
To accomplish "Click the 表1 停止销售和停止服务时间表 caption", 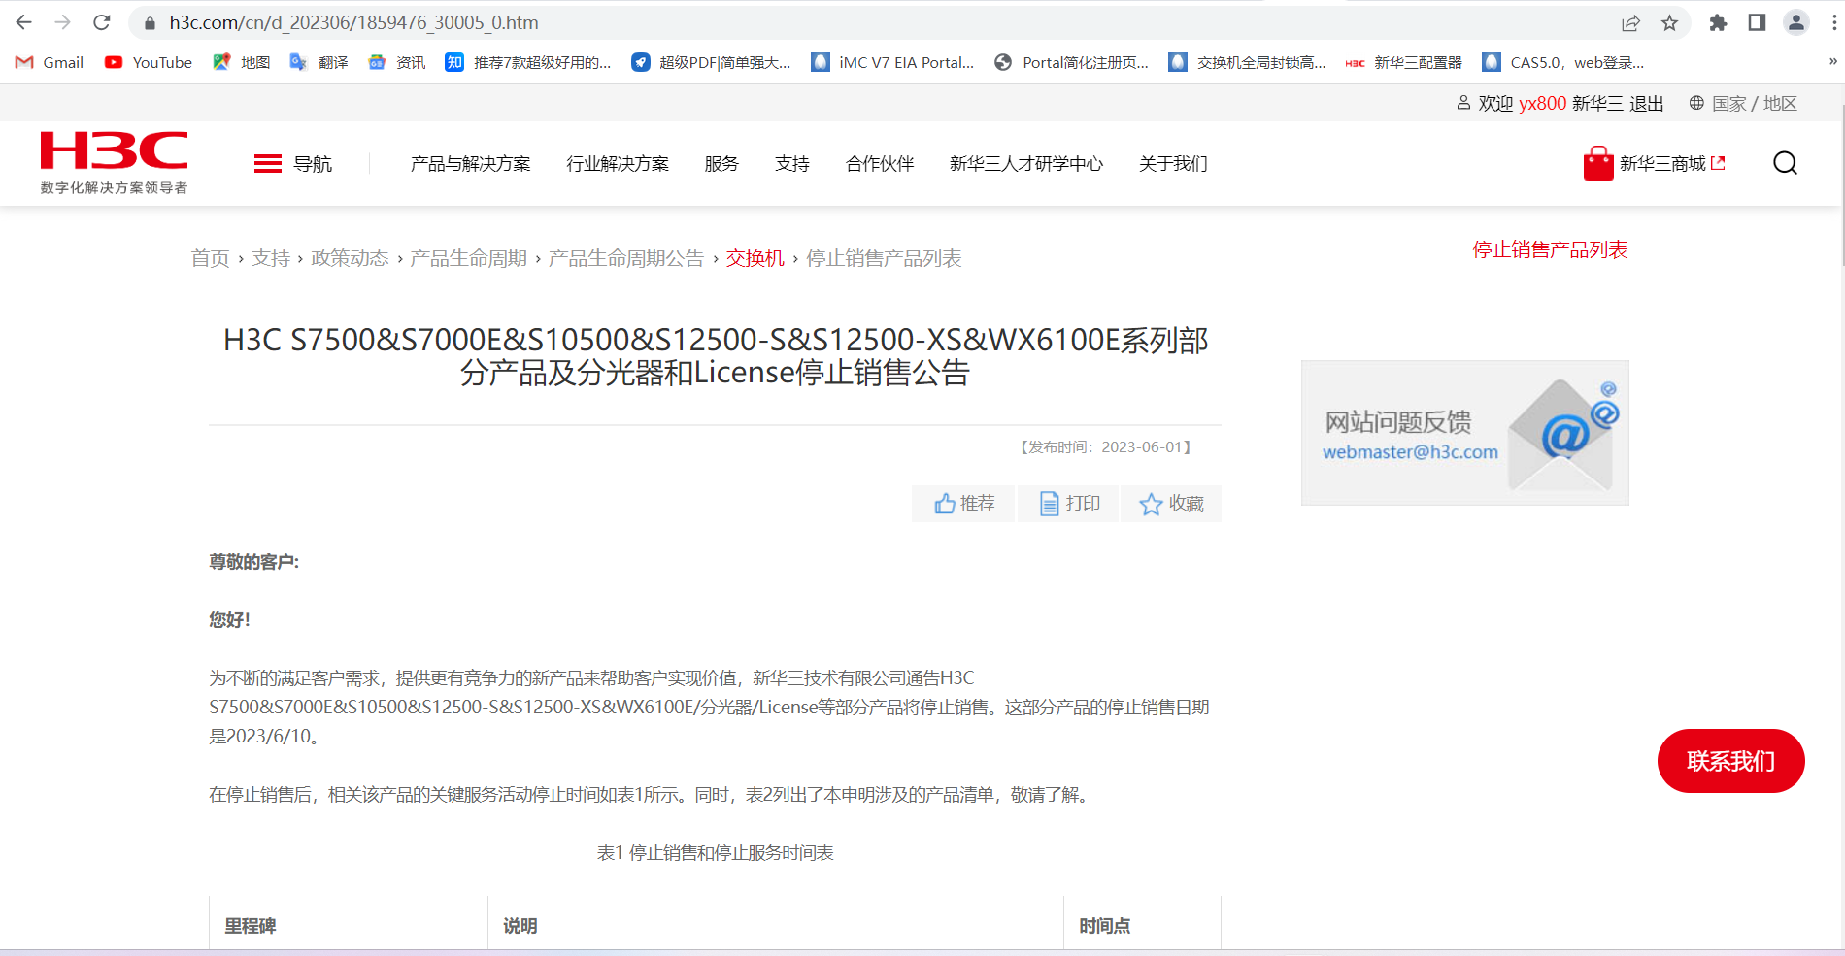I will pos(716,853).
